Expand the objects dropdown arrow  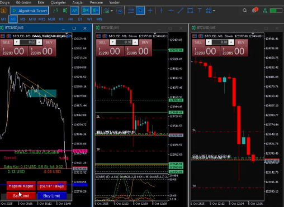point(214,11)
